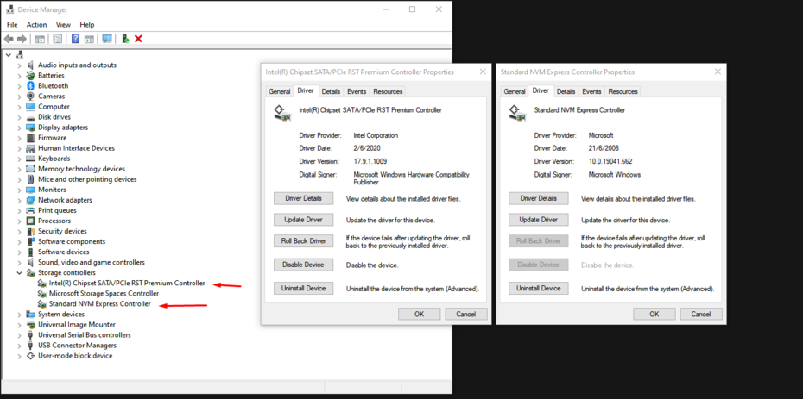Image resolution: width=803 pixels, height=399 pixels.
Task: Click the Universal Serial Bus controllers icon
Action: pos(30,335)
